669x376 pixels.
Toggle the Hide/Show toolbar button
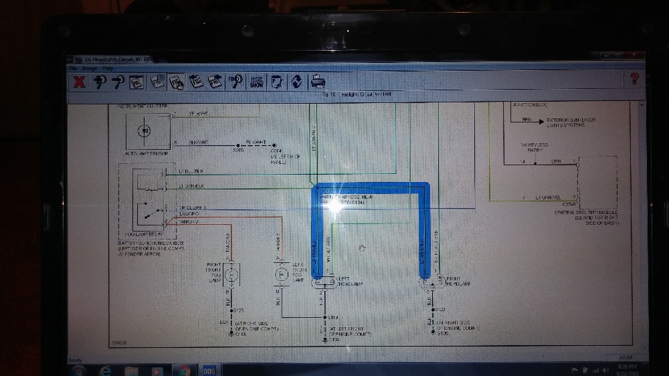pyautogui.click(x=256, y=82)
